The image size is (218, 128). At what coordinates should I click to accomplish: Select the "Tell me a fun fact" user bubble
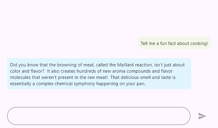click(174, 43)
